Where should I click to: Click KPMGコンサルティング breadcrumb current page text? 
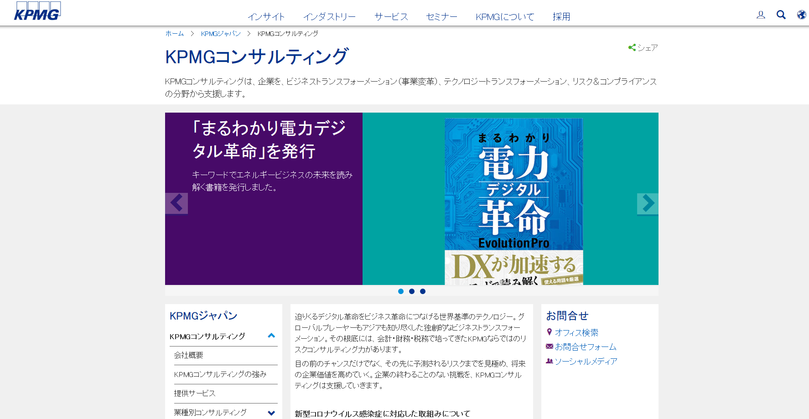pyautogui.click(x=288, y=34)
